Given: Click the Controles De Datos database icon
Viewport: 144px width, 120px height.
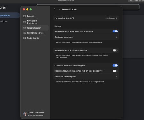Looking at the screenshot, I should [24, 33].
